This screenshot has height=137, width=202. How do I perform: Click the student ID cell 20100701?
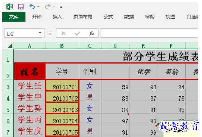pyautogui.click(x=62, y=85)
